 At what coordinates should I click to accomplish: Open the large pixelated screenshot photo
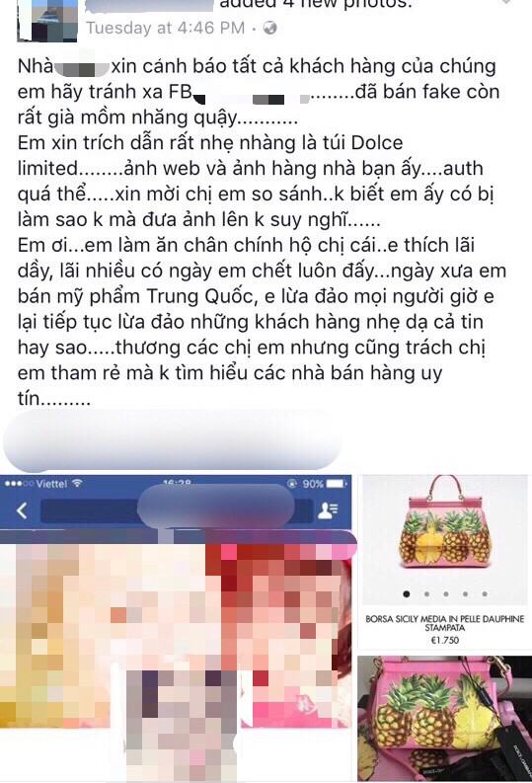(x=176, y=628)
